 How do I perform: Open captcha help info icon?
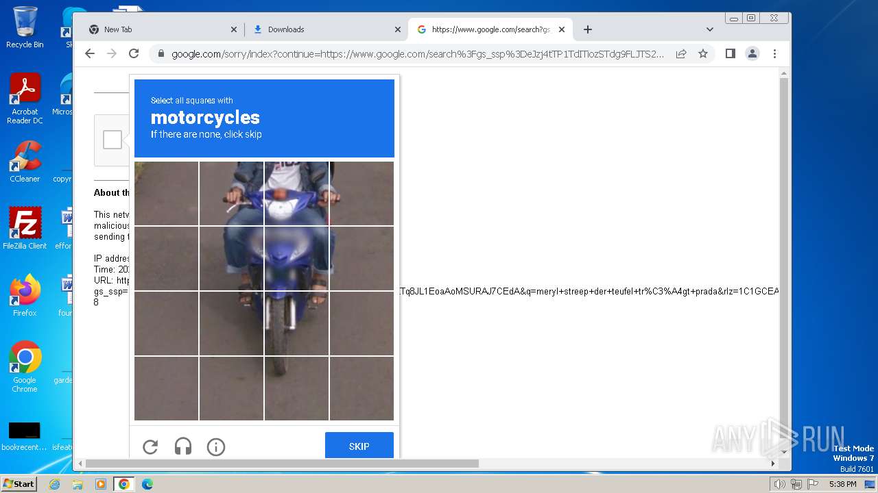click(x=216, y=447)
